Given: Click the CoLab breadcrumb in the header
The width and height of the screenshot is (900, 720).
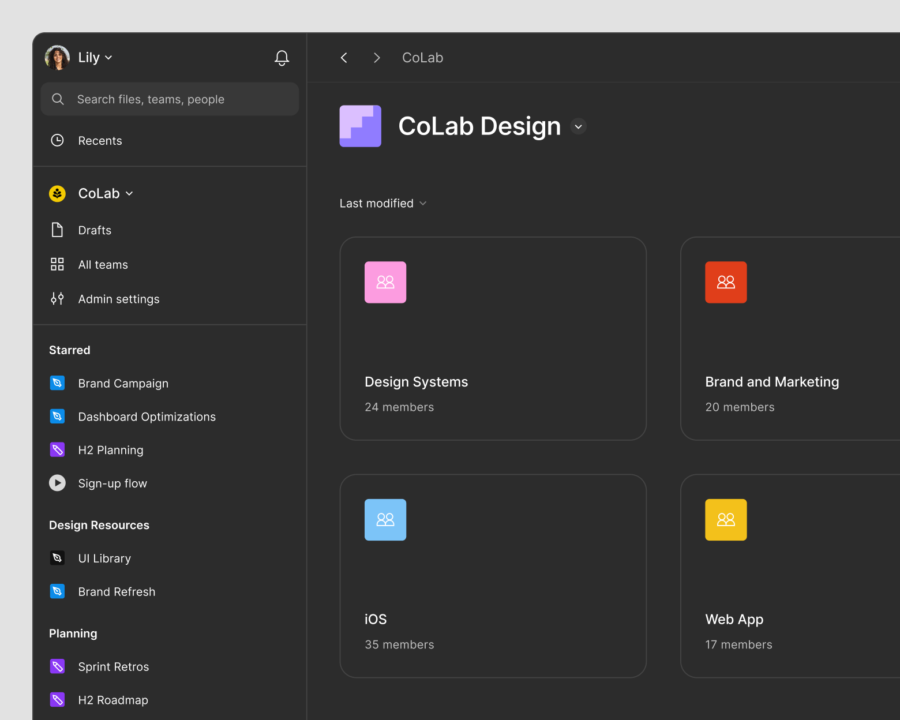Looking at the screenshot, I should (422, 58).
